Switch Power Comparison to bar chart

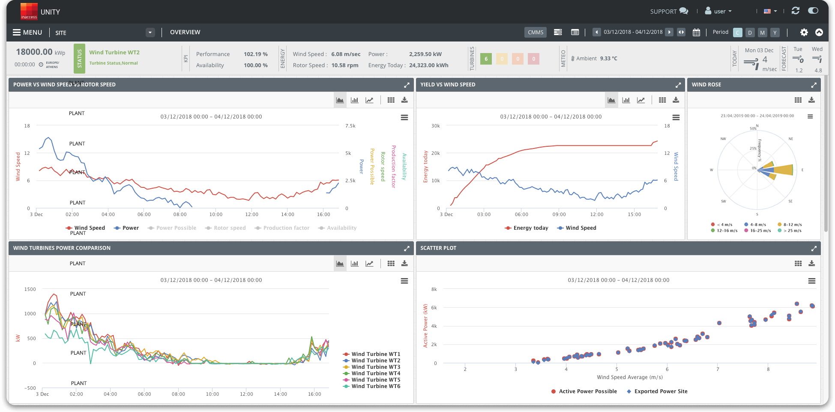(x=355, y=264)
